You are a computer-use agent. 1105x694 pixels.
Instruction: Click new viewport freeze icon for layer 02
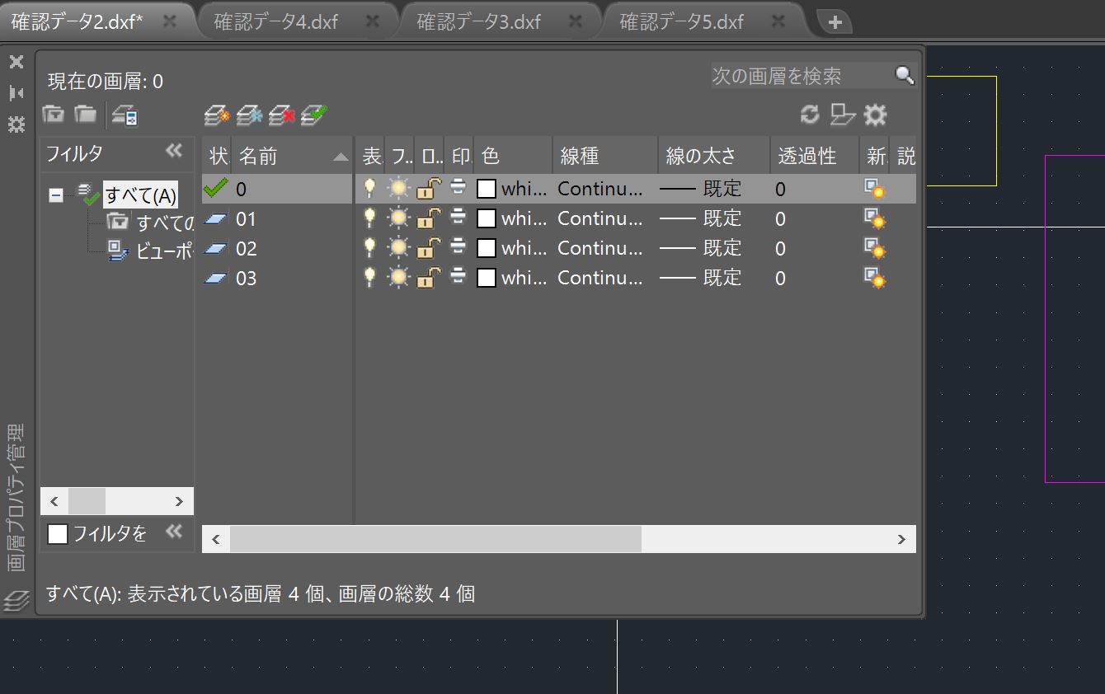[x=874, y=249]
